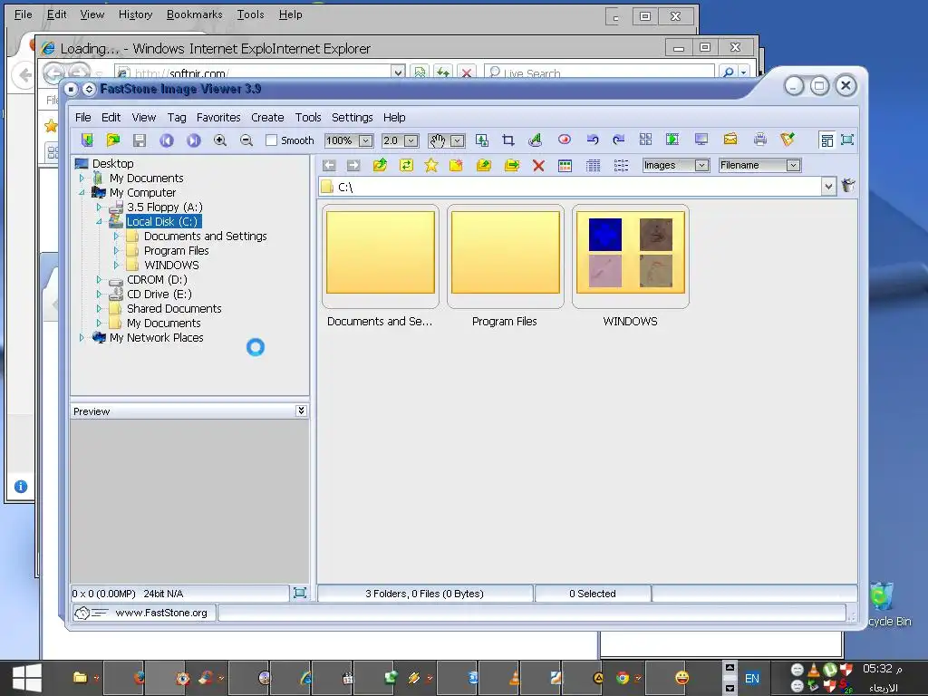Open the Create menu
The height and width of the screenshot is (696, 928).
(x=267, y=117)
